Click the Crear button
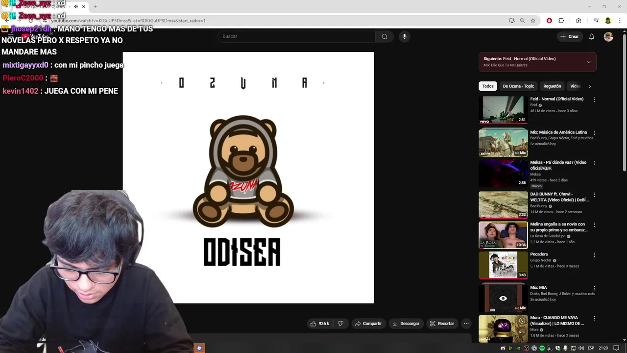Screen dimensions: 627x353 pos(570,37)
